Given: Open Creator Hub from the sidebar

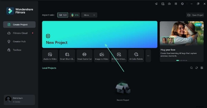Looking at the screenshot, I should (19, 41).
